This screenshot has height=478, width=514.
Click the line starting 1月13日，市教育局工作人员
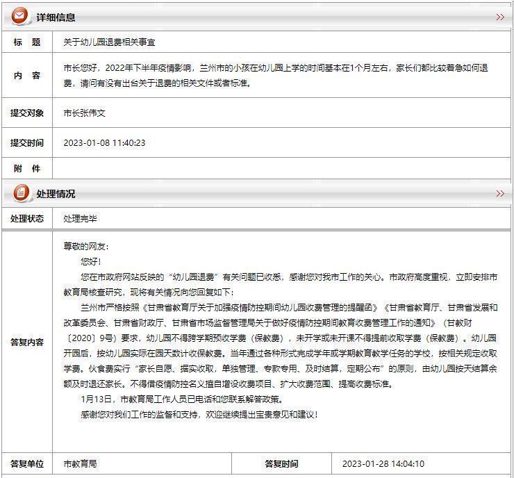click(182, 399)
